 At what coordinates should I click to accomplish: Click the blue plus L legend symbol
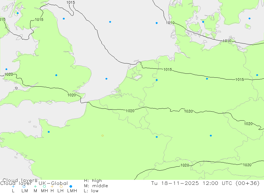pyautogui.click(x=13, y=186)
